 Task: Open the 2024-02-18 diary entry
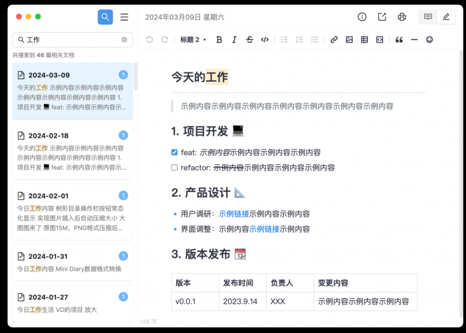coord(72,151)
